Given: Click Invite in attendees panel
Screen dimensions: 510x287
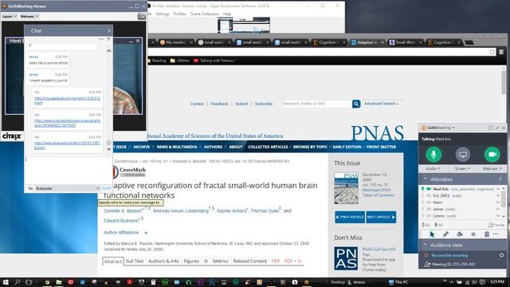Looking at the screenshot, I should (x=496, y=225).
